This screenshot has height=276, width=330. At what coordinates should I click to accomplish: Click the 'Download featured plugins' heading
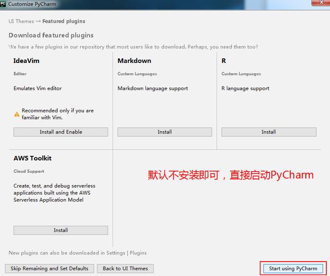pyautogui.click(x=51, y=35)
